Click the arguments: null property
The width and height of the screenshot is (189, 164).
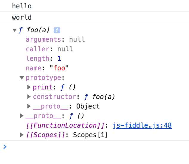(55, 40)
